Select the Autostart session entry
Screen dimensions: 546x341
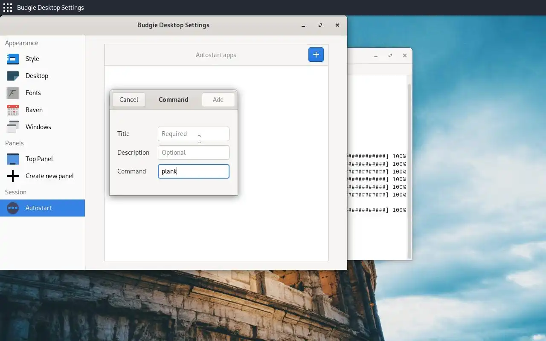coord(42,208)
